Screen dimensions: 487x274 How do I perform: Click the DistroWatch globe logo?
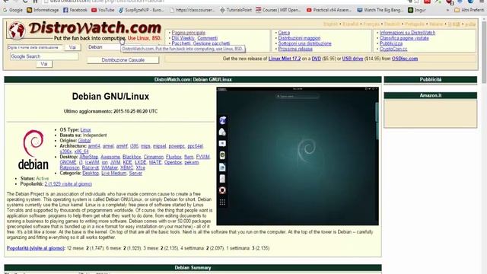click(17, 30)
